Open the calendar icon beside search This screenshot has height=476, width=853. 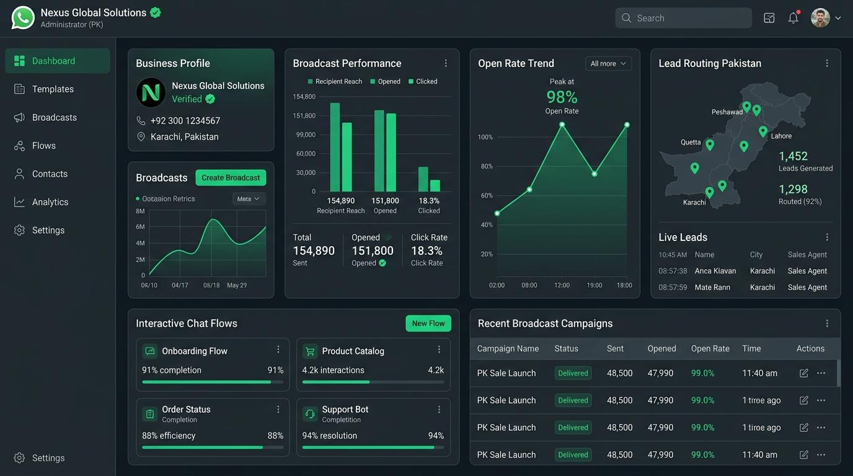tap(769, 18)
